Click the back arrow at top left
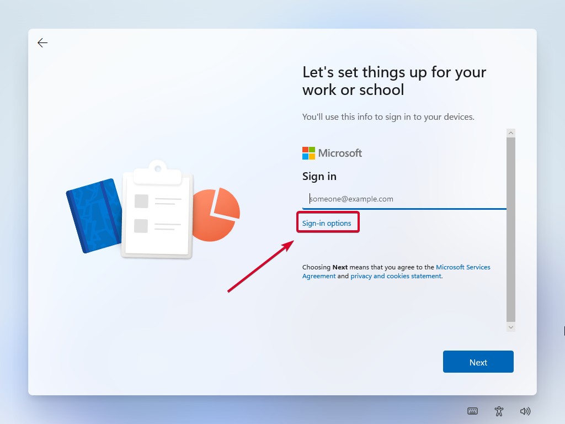The width and height of the screenshot is (565, 424). click(42, 43)
